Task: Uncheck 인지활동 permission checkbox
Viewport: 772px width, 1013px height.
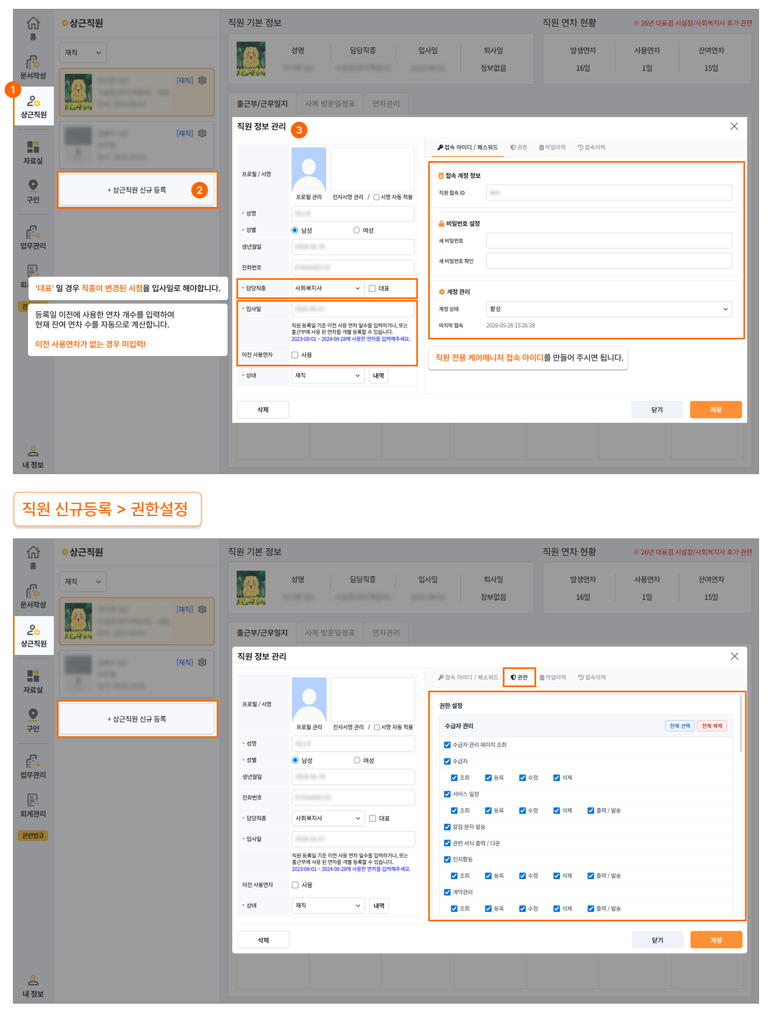Action: [447, 859]
